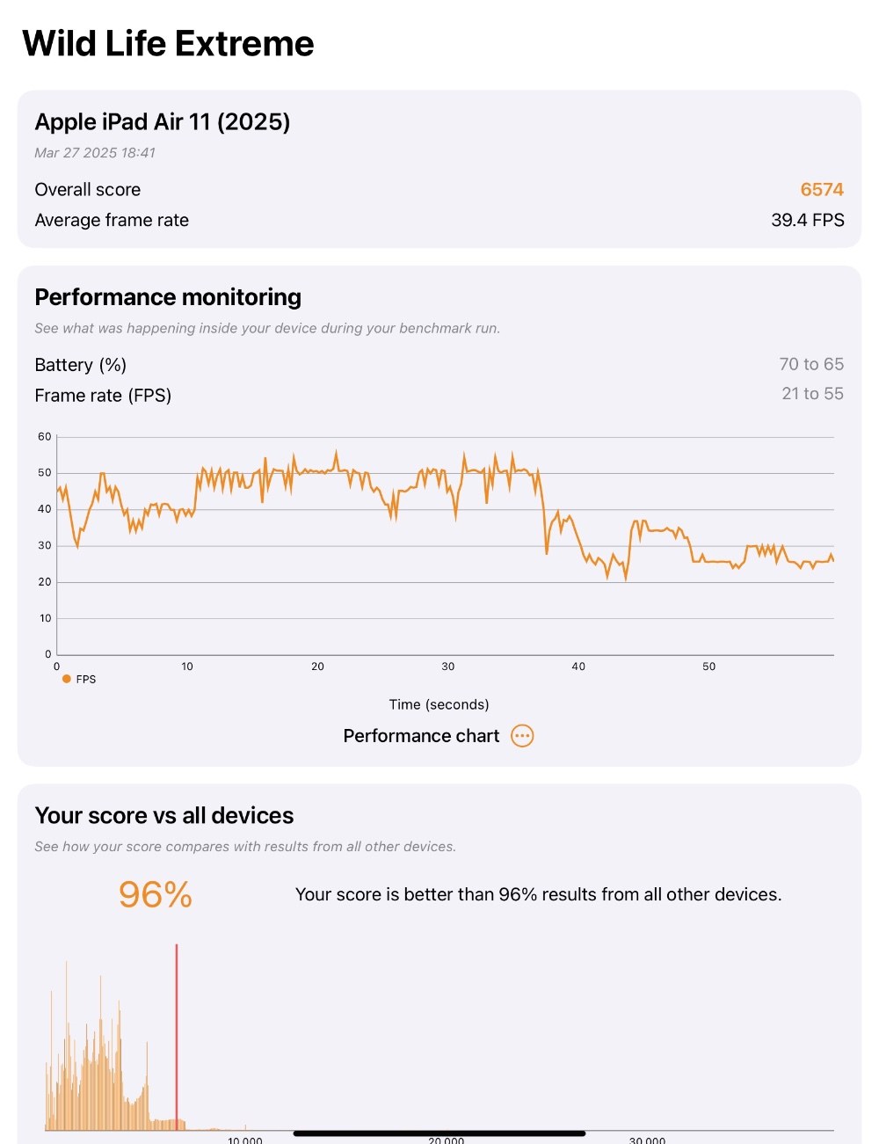Tap the Average frame rate row
879x1144 pixels.
click(439, 220)
